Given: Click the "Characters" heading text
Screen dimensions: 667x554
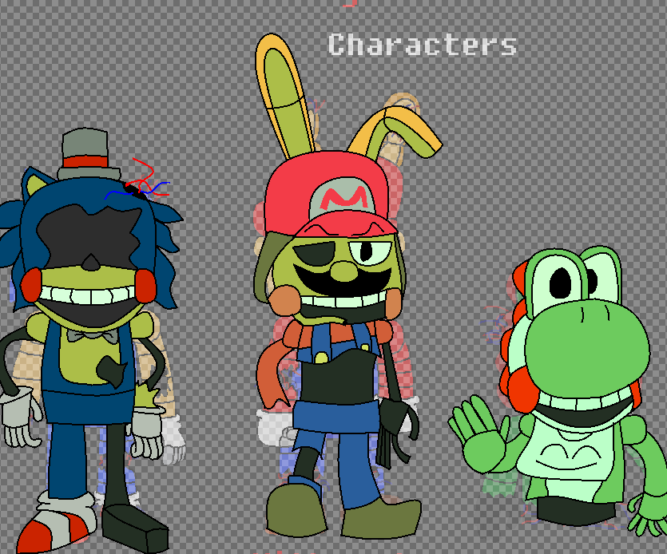Looking at the screenshot, I should click(423, 45).
